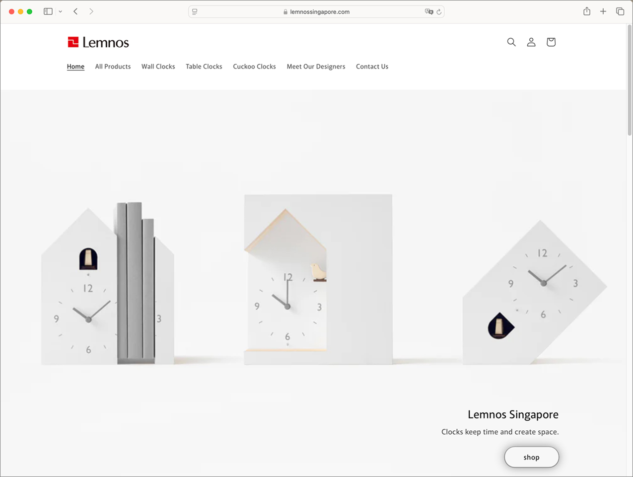Open the Wall Clocks menu item

pos(158,67)
